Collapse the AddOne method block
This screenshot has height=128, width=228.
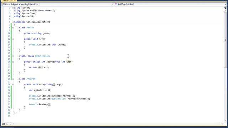(13, 62)
